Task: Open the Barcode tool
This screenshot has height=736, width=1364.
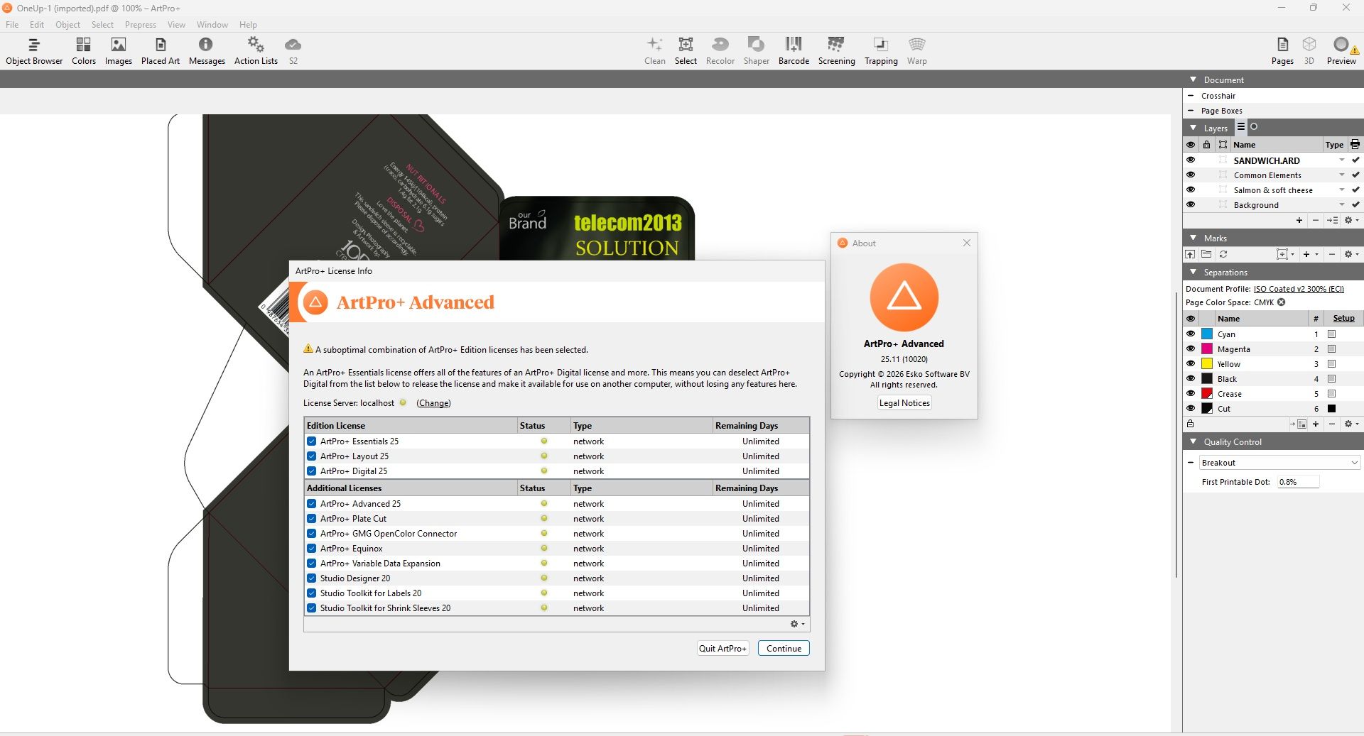Action: pos(794,51)
